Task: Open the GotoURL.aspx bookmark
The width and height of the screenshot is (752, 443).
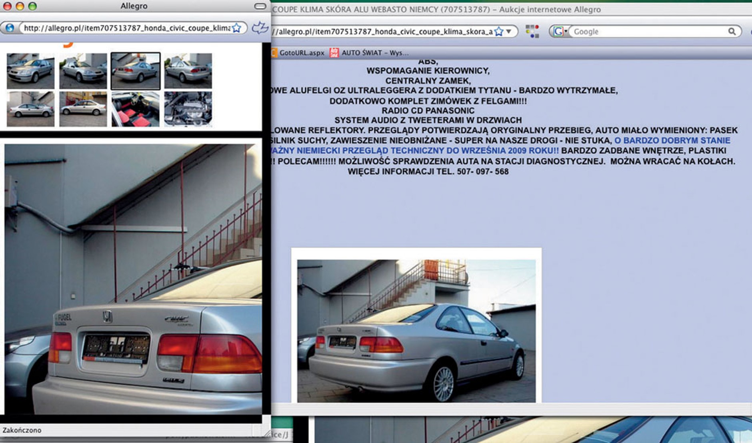Action: [302, 53]
